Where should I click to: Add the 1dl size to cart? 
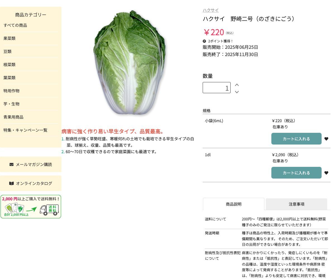296,173
